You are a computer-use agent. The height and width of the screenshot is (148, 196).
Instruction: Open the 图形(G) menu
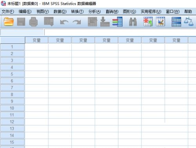129,12
